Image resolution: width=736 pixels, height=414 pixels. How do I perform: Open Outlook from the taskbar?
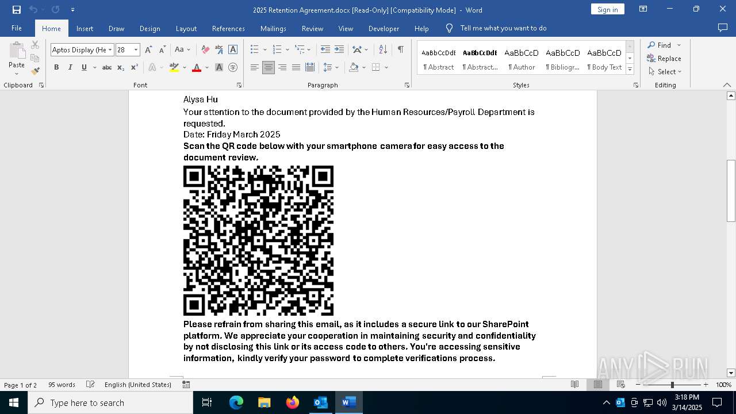(320, 402)
